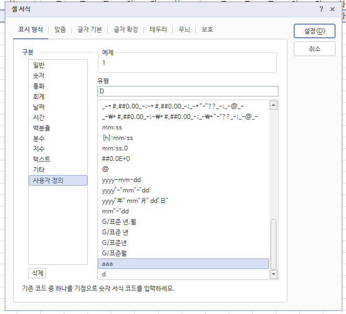
Task: Select the @ text format
Action: (183, 169)
